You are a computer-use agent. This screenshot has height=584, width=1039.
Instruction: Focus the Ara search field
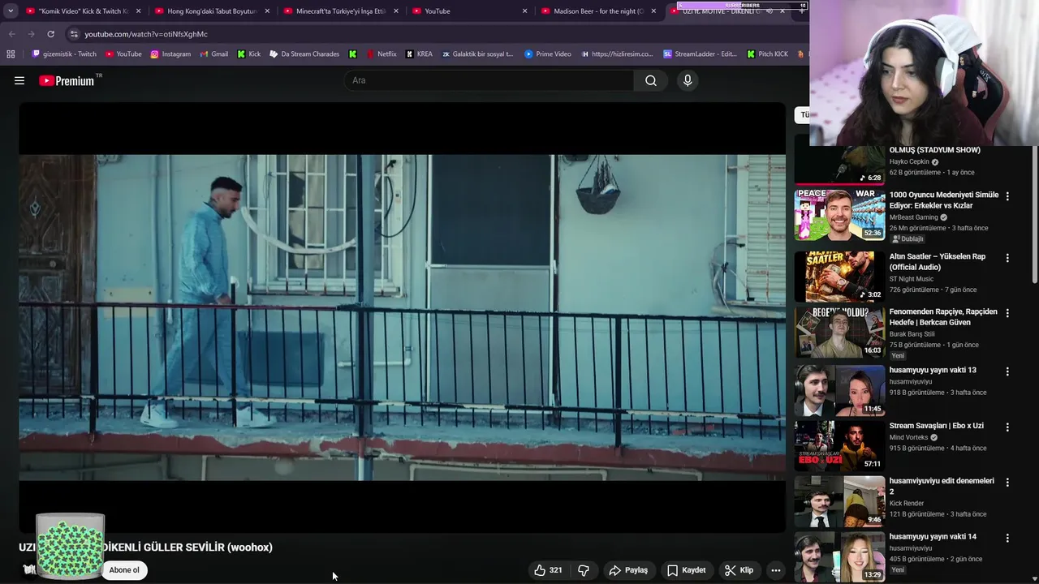[489, 80]
